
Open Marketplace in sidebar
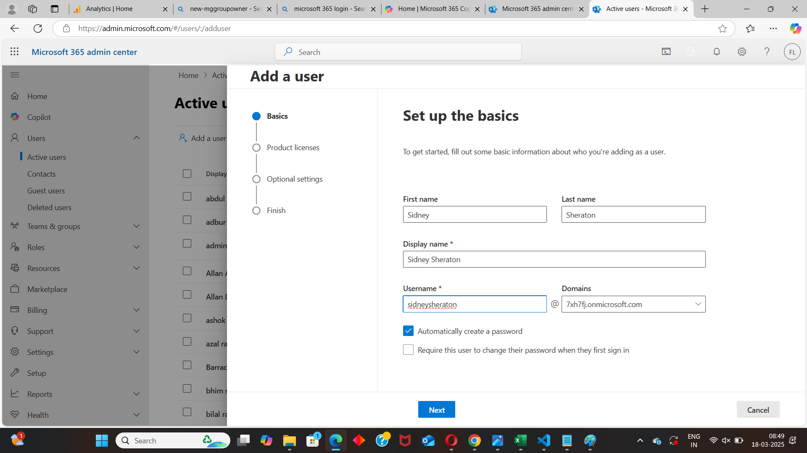47,289
